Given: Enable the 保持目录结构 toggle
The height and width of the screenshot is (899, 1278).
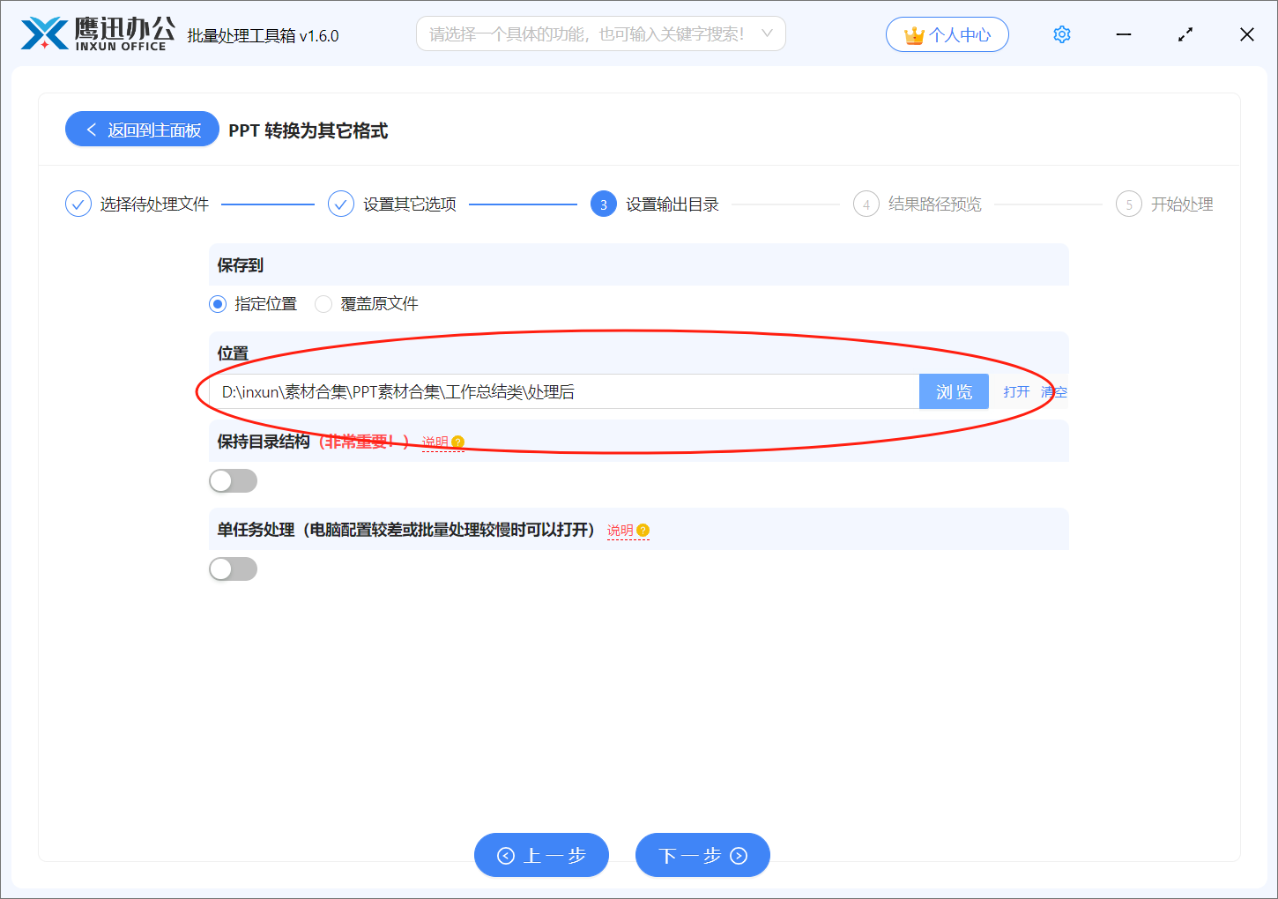Looking at the screenshot, I should tap(233, 480).
